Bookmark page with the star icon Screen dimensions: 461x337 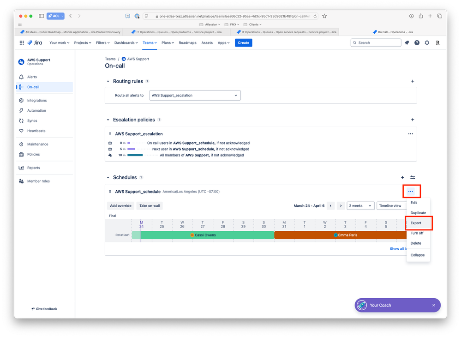(324, 16)
